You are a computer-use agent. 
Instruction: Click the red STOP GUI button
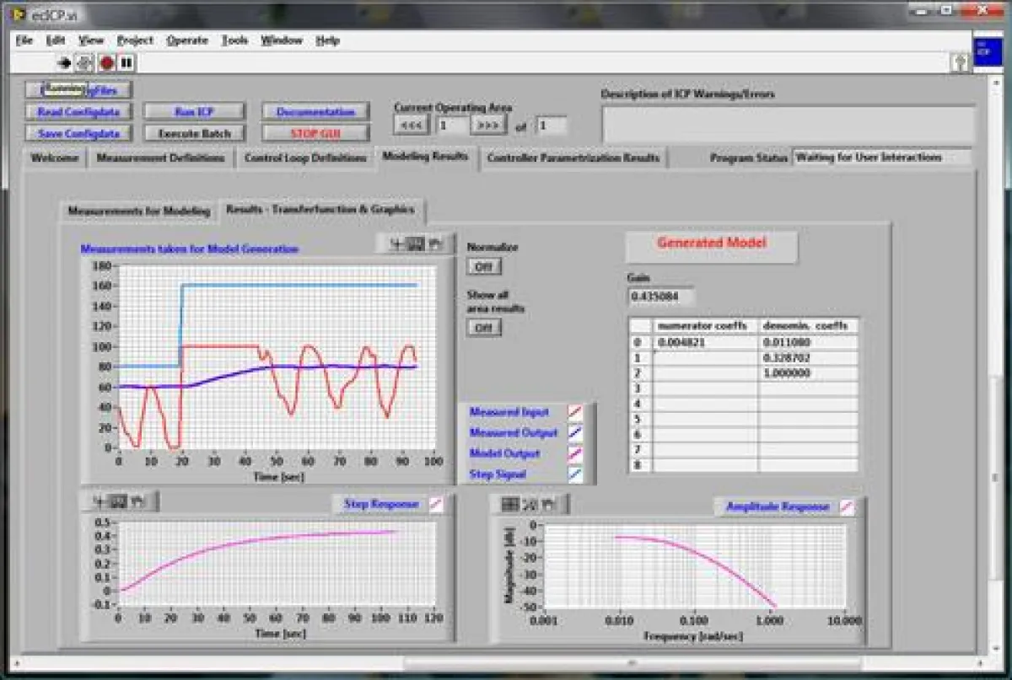316,133
